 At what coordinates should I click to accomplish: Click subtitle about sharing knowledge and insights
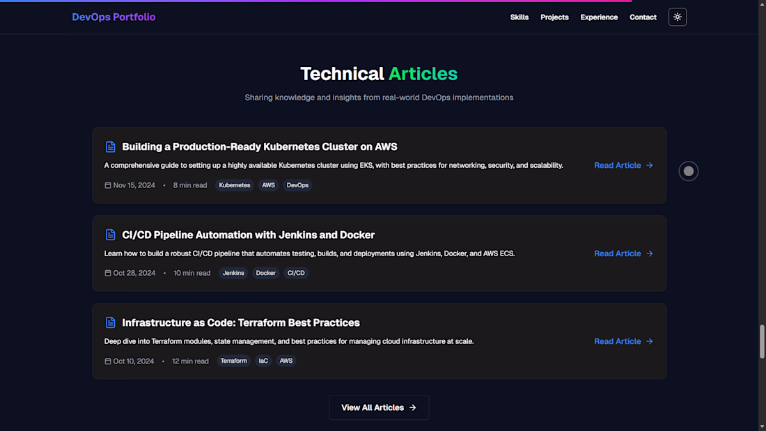(379, 97)
